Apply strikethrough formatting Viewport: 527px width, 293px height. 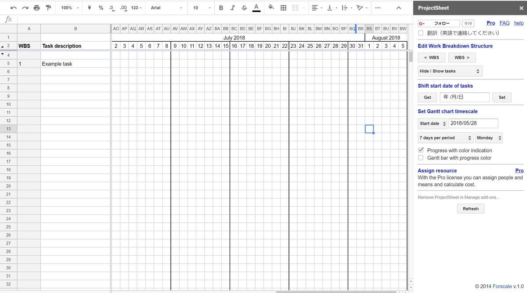point(244,8)
